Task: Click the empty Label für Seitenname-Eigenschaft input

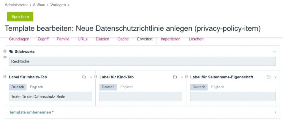Action: (233, 97)
